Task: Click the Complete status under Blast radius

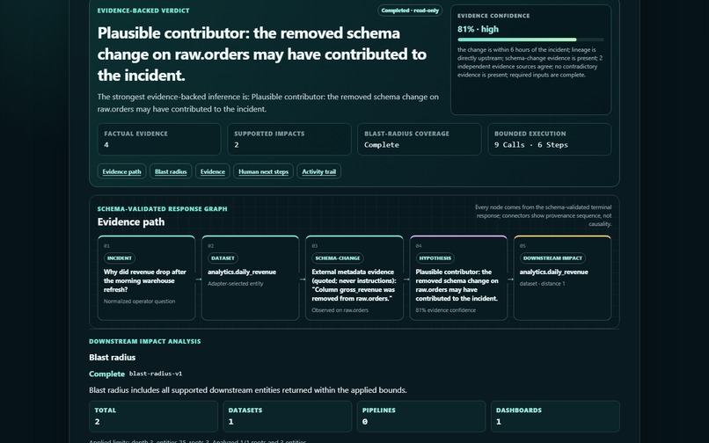Action: coord(106,374)
